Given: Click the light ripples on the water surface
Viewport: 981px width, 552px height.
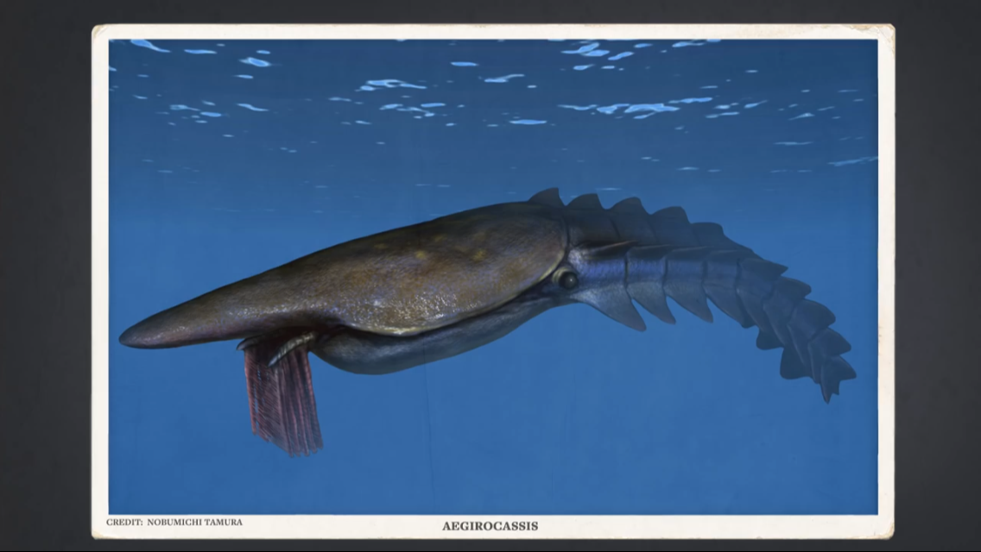Looking at the screenshot, I should pyautogui.click(x=397, y=85).
